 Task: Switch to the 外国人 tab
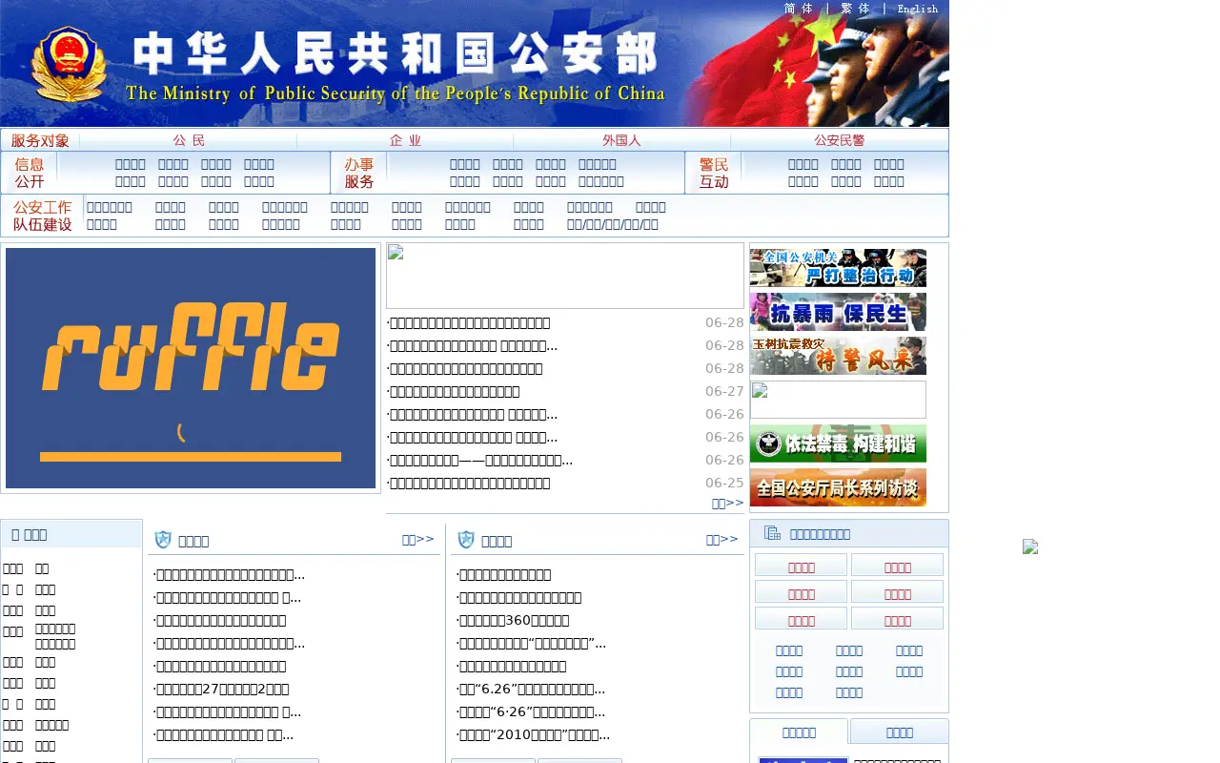click(x=621, y=140)
